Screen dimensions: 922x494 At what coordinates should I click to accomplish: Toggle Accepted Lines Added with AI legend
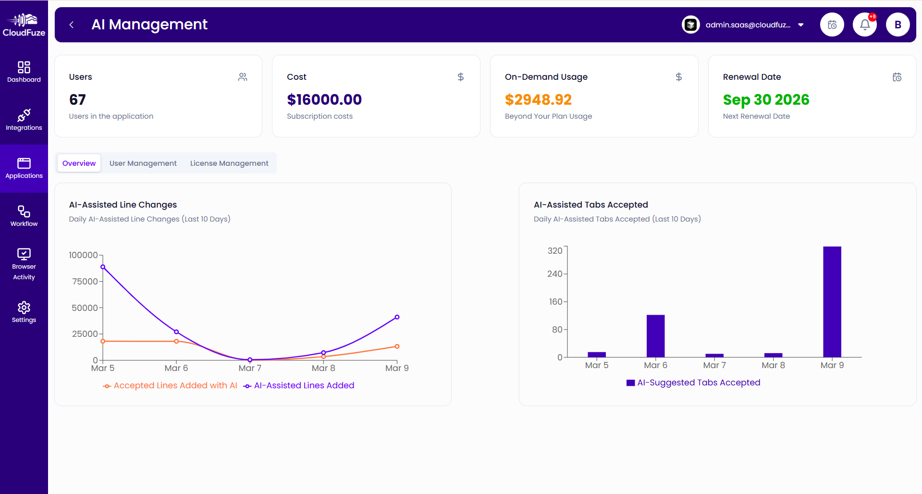(175, 385)
